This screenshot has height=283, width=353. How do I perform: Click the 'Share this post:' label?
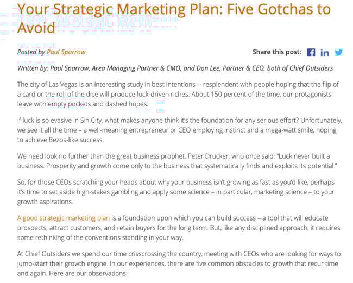(x=276, y=52)
